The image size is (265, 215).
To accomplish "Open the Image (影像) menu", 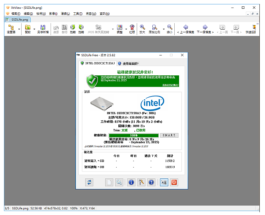I will [53, 14].
